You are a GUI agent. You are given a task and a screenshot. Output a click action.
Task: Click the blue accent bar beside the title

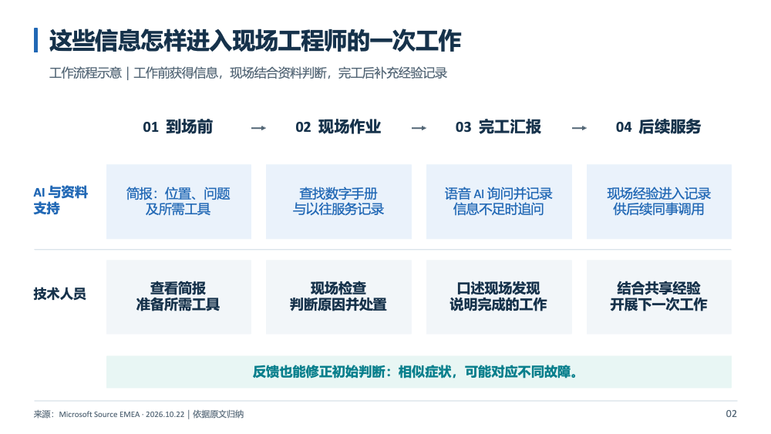point(36,40)
